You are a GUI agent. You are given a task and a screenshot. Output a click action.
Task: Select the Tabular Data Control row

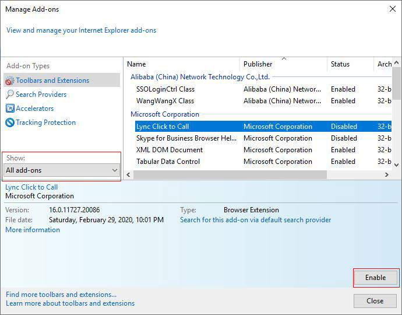263,162
